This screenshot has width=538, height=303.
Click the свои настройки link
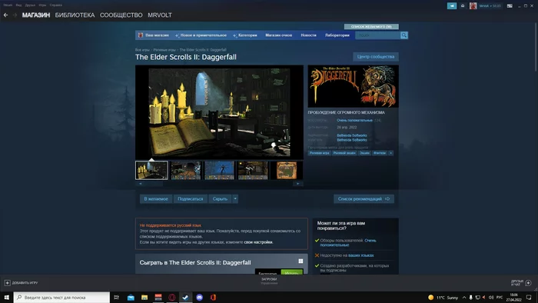[x=258, y=242]
